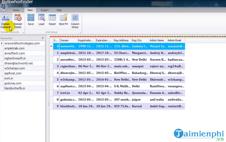Apply Best Fit to columns
This screenshot has height=142, width=226.
click(x=63, y=20)
